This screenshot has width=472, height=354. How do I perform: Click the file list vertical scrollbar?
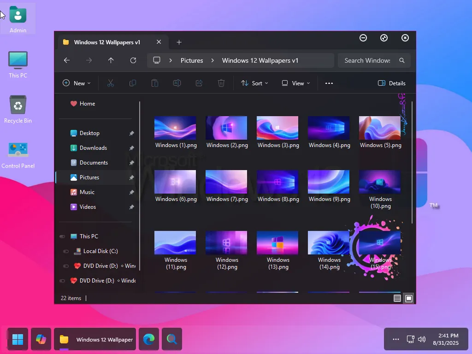(x=412, y=163)
